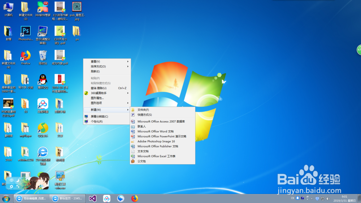Open 屏幕分辨率(C) from context menu
This screenshot has width=361, height=203.
(107, 116)
